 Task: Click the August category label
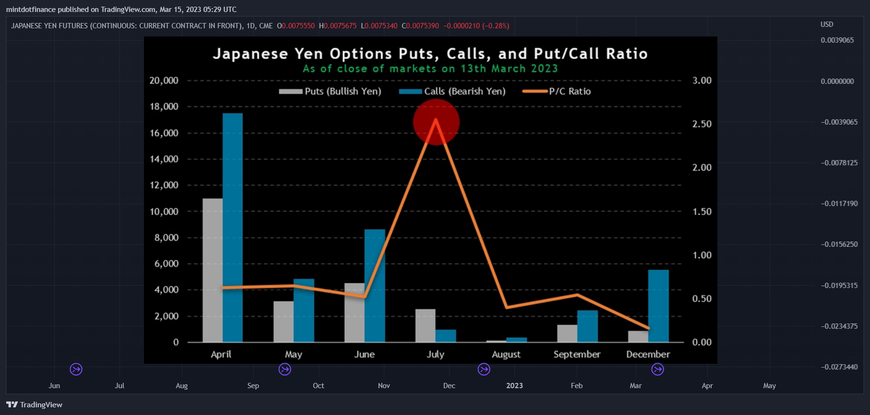(x=506, y=355)
